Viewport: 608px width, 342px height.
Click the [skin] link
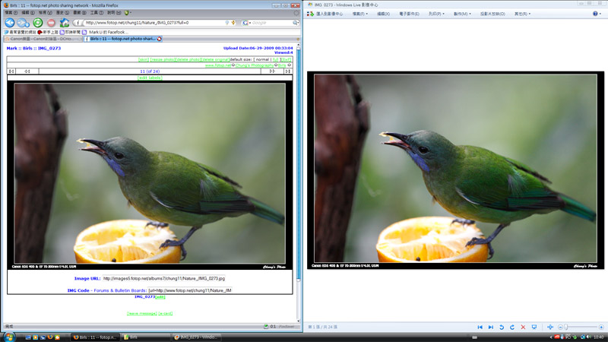[x=144, y=60]
